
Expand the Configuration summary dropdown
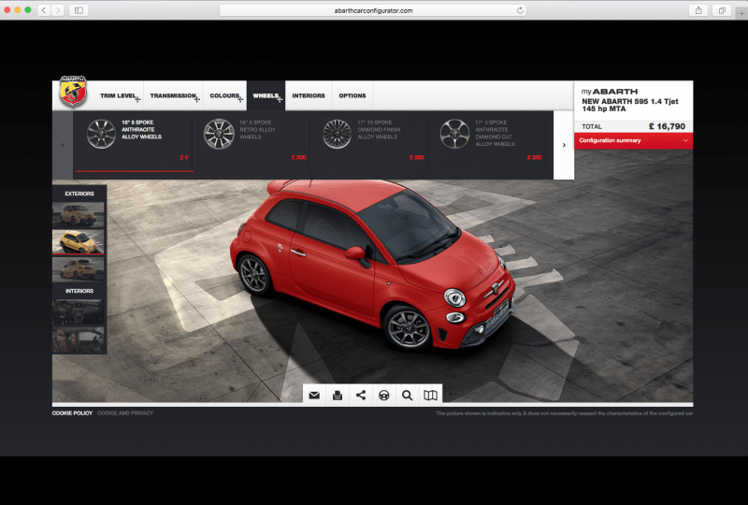[x=634, y=140]
